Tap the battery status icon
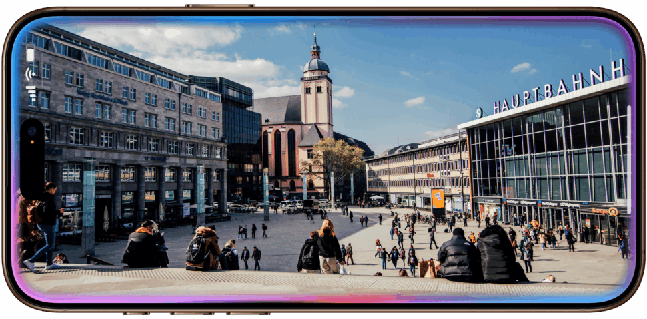 (x=30, y=53)
